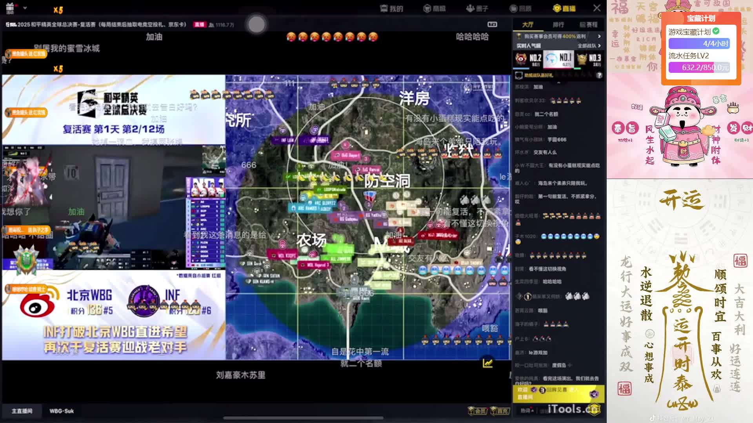Screen dimensions: 753x423
Task: Expand the 全部战队 all teams list
Action: point(589,46)
